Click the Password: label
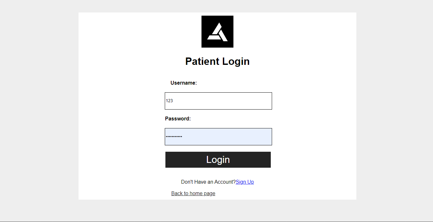This screenshot has height=222, width=433. click(178, 119)
